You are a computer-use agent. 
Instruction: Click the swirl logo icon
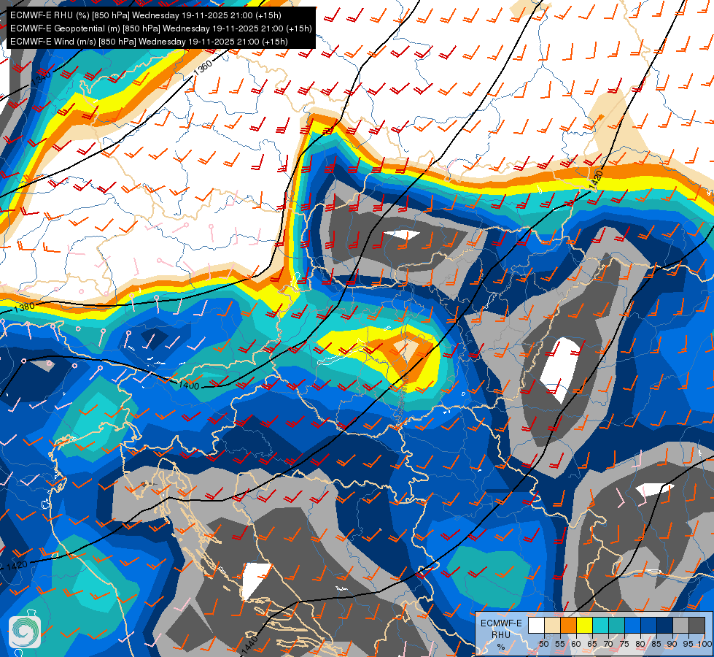pos(25,632)
